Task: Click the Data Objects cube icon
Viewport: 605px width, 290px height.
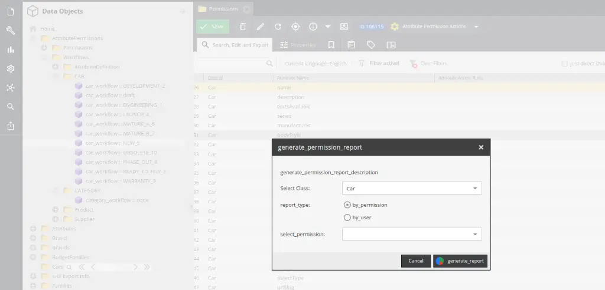Action: click(x=32, y=11)
